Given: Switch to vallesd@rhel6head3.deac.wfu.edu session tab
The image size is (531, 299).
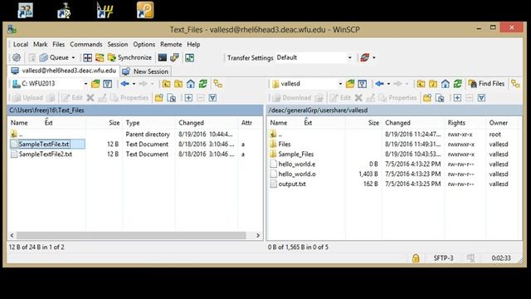Looking at the screenshot, I should [x=64, y=71].
